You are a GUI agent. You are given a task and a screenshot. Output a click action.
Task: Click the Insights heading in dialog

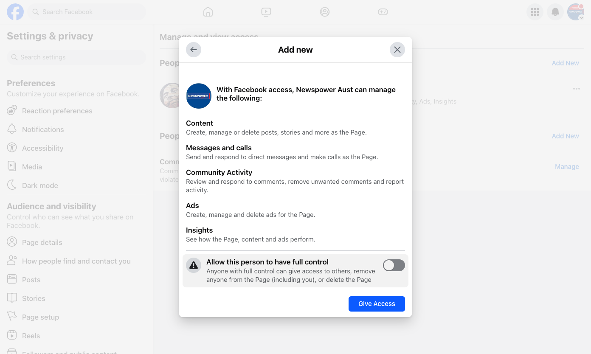(199, 230)
